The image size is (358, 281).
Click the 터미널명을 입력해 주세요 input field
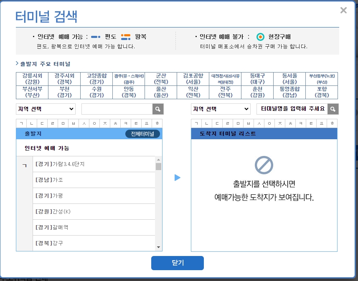tap(292, 109)
